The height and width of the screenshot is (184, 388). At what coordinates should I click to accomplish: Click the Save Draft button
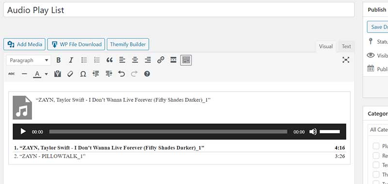(378, 27)
